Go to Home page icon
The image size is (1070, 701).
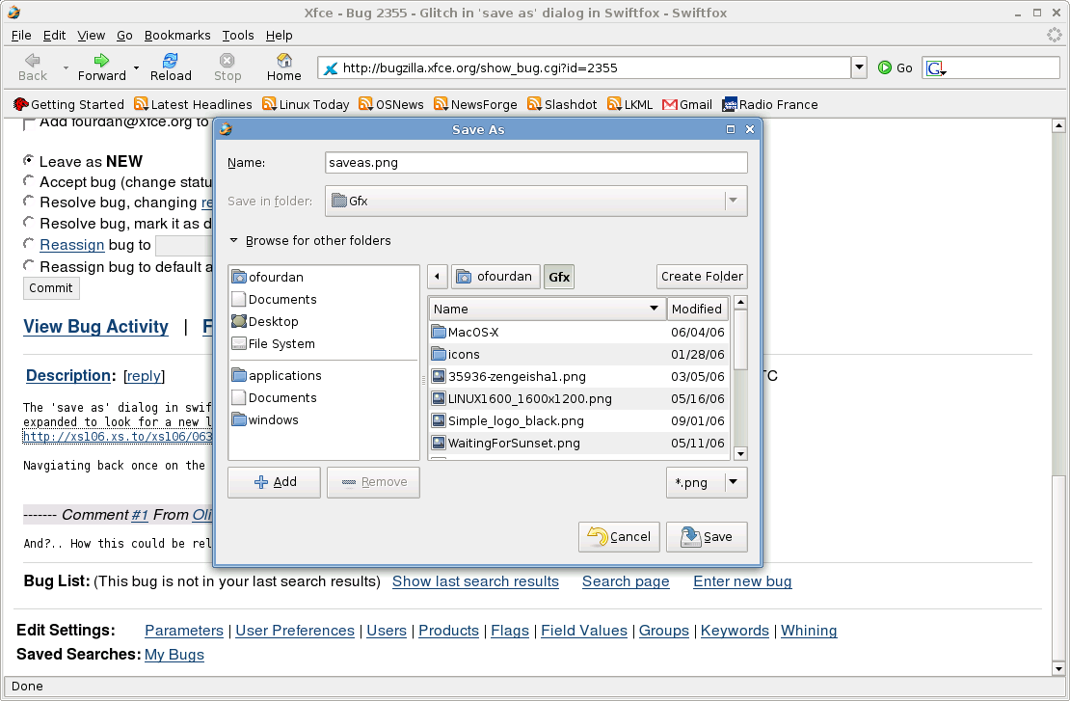click(x=283, y=61)
